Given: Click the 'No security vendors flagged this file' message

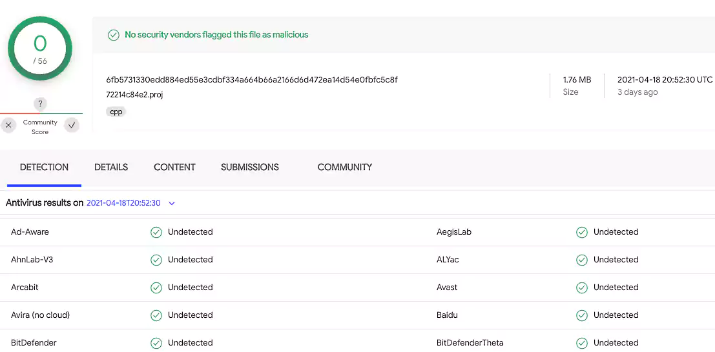Looking at the screenshot, I should point(216,35).
